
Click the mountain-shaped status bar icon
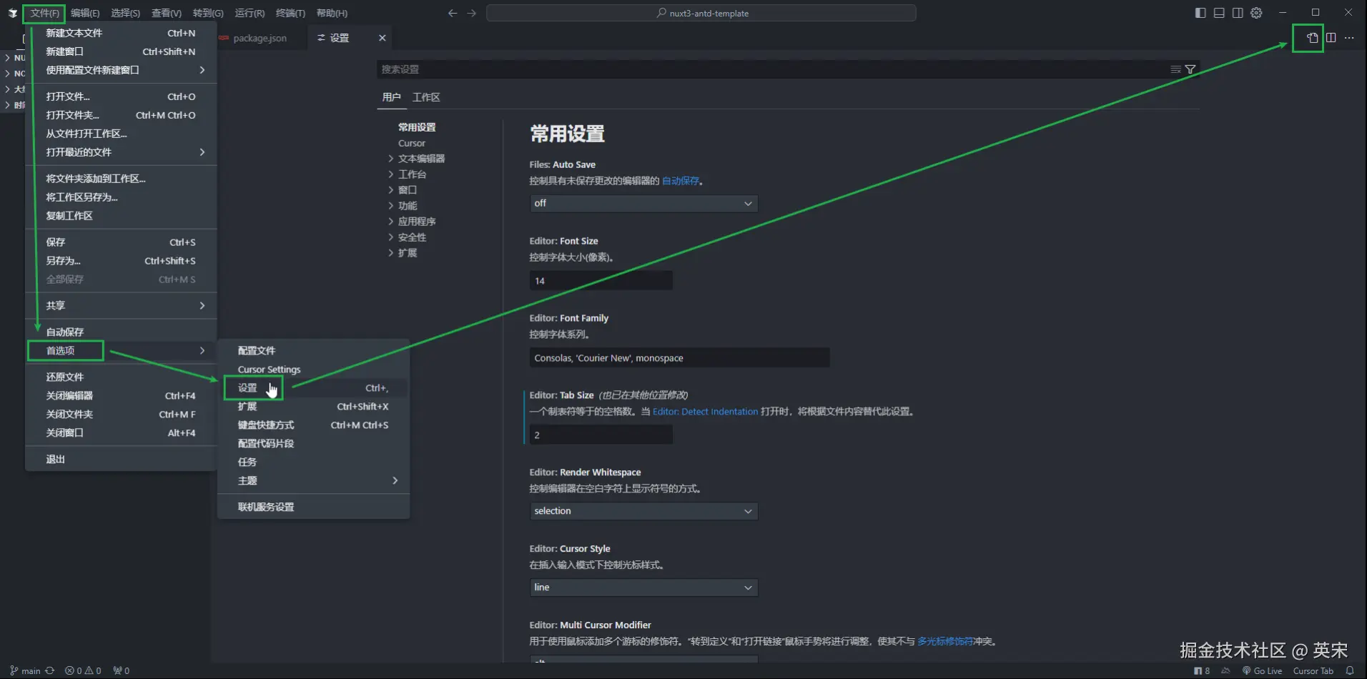(x=1225, y=670)
